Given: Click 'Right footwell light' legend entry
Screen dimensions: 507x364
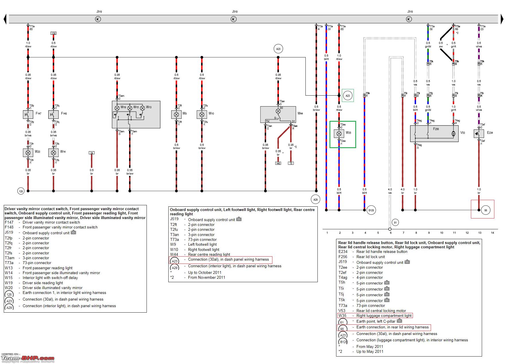Looking at the screenshot, I should click(204, 249).
